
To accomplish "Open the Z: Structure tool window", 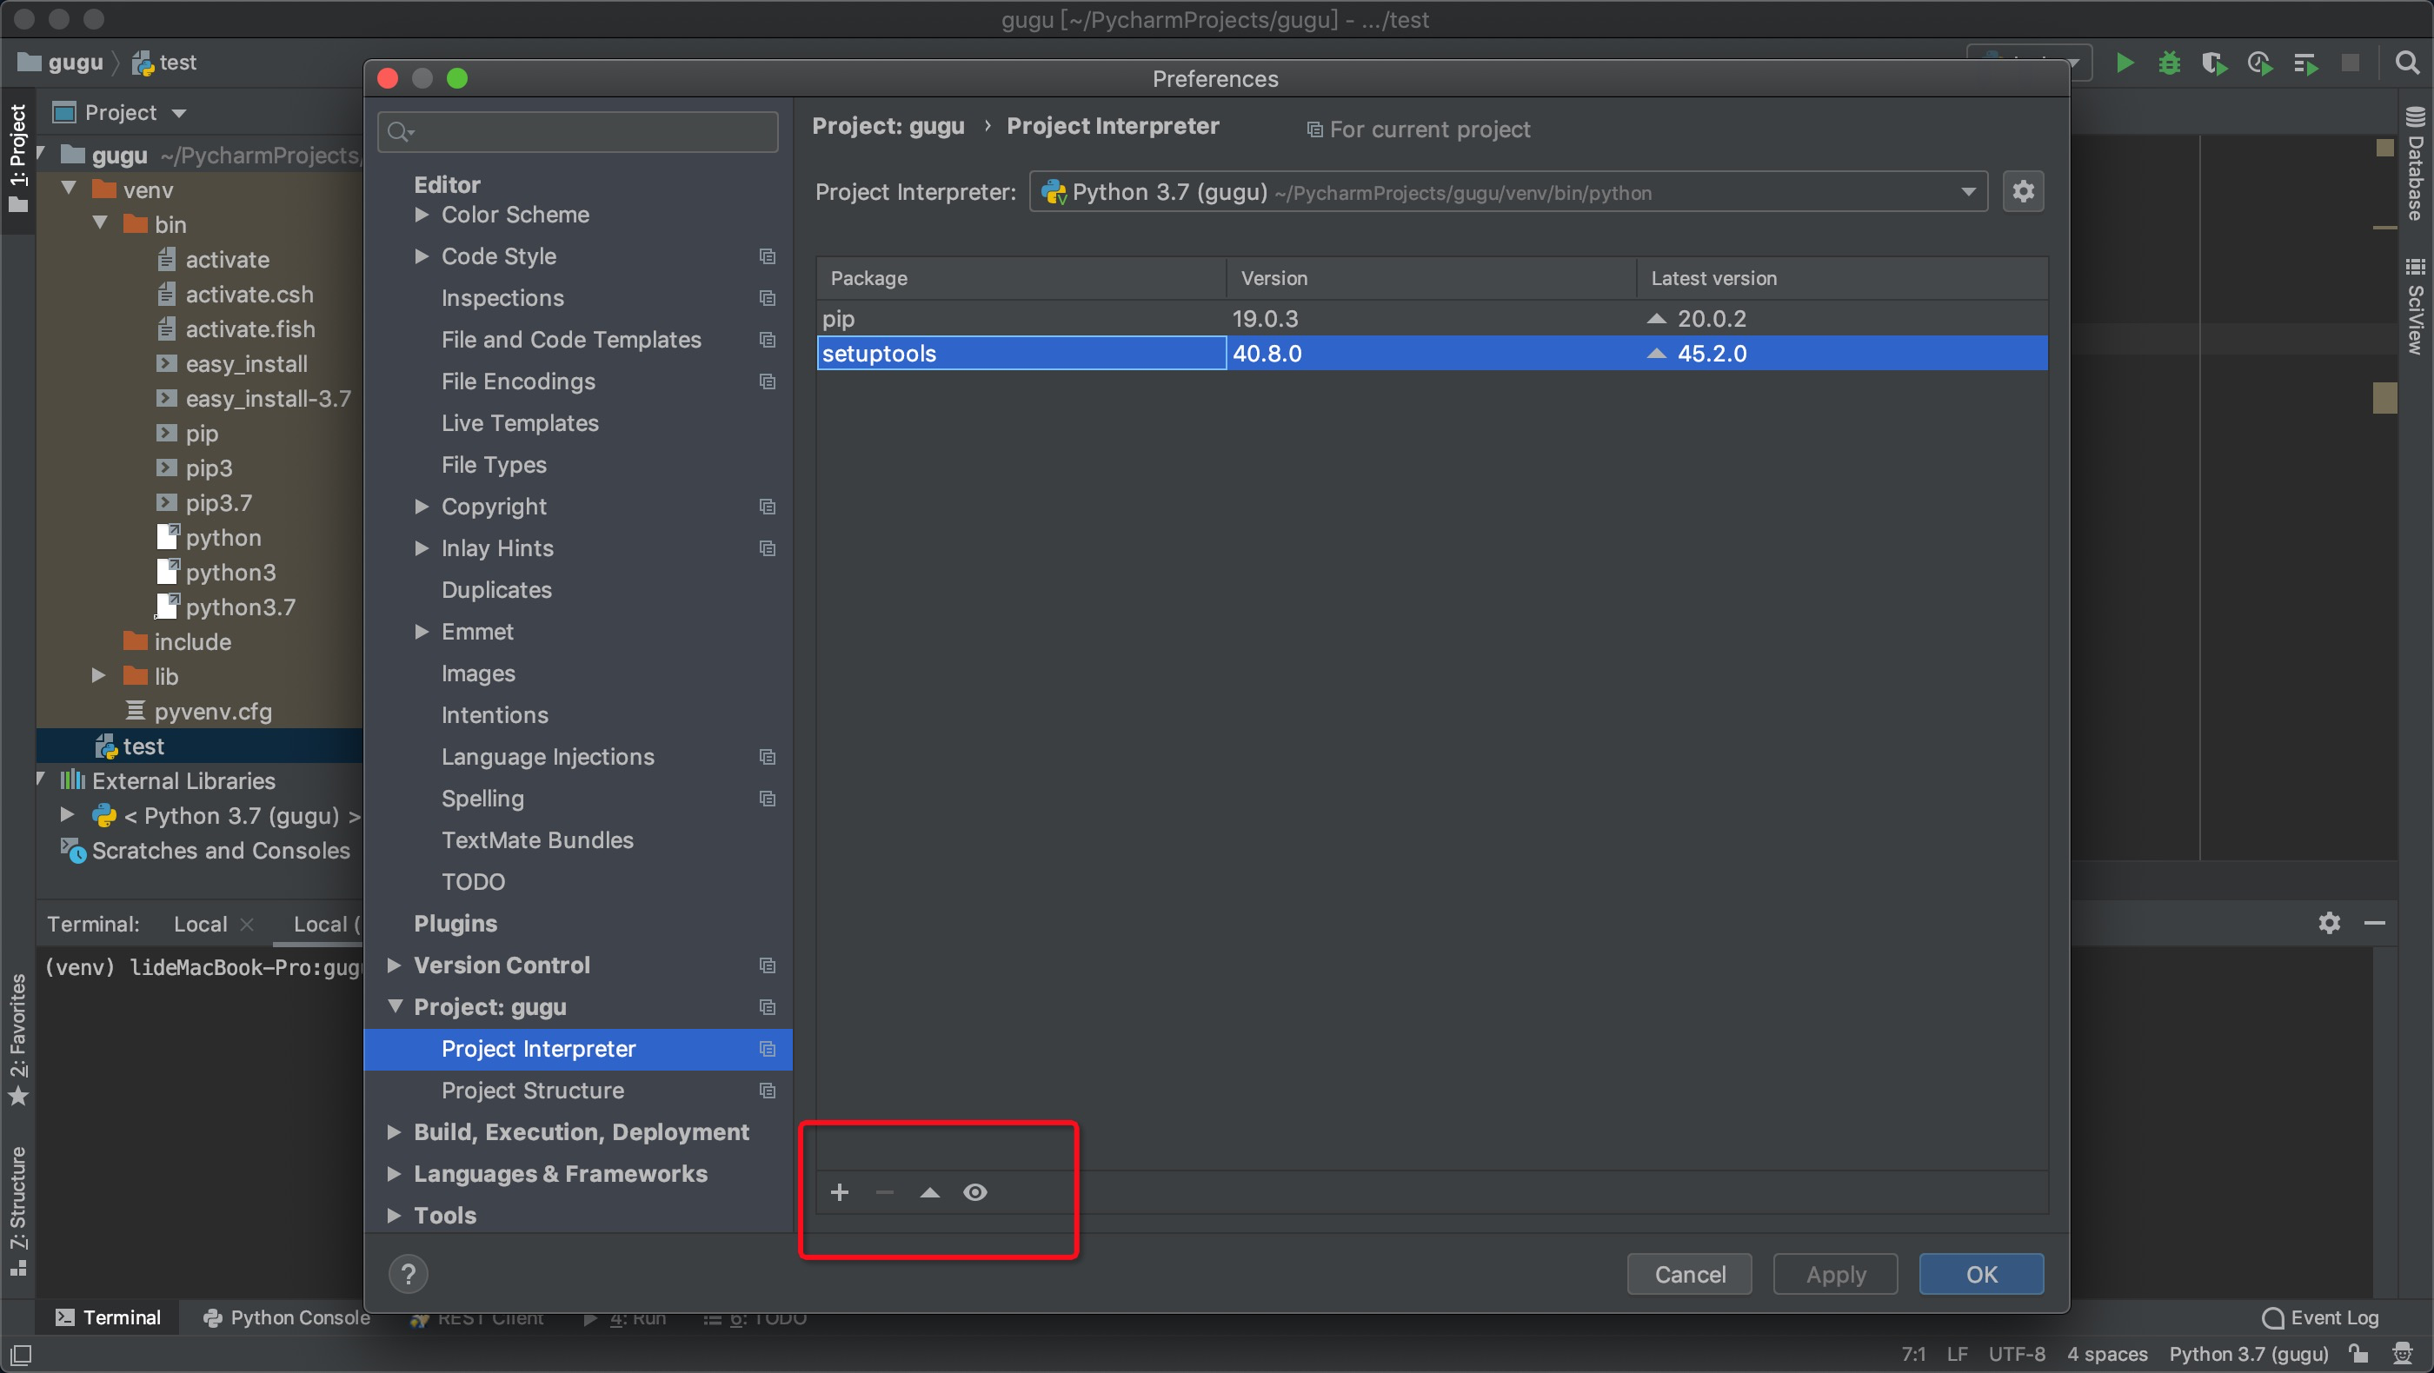I will (x=18, y=1210).
